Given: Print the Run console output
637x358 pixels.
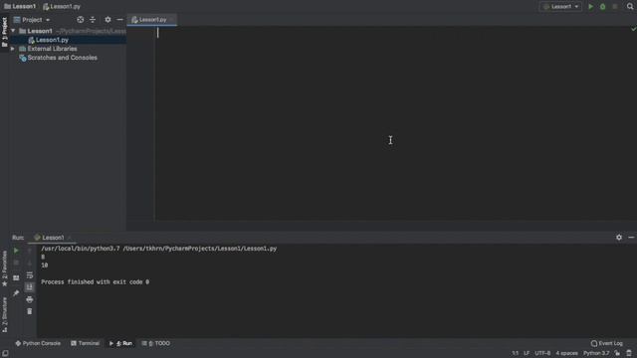Looking at the screenshot, I should (29, 299).
